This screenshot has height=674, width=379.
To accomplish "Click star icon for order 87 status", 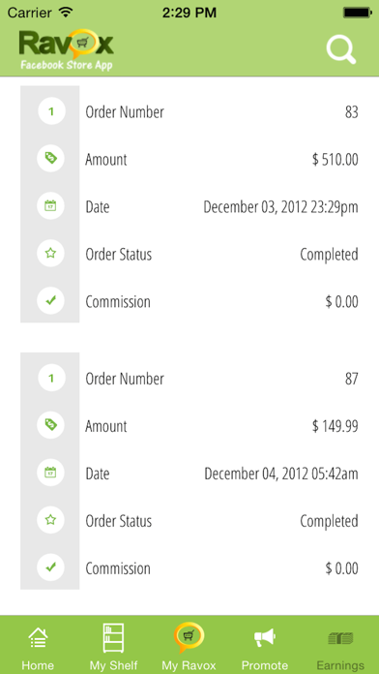I will 50,520.
